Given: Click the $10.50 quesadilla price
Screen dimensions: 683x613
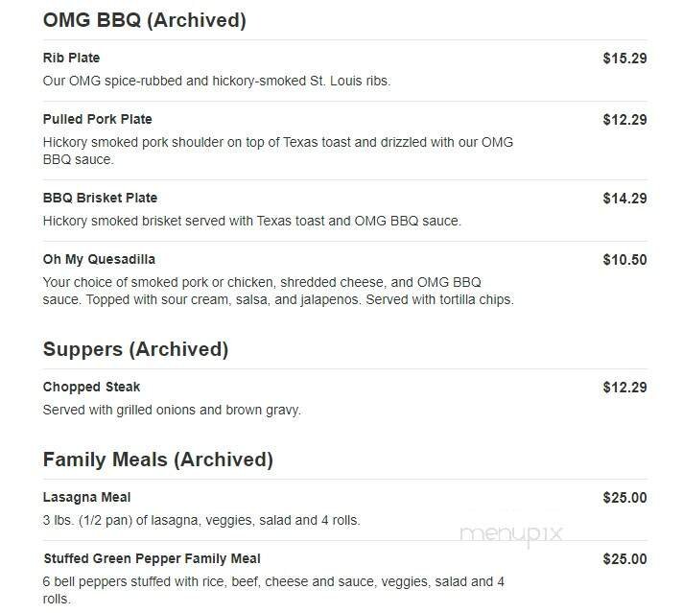Looking at the screenshot, I should pos(624,260).
